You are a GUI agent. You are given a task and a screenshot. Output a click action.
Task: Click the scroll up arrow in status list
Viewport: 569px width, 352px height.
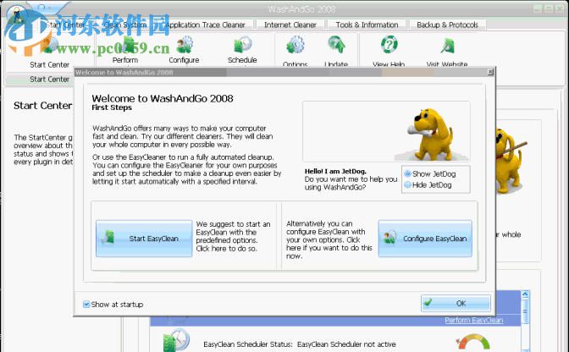(525, 294)
